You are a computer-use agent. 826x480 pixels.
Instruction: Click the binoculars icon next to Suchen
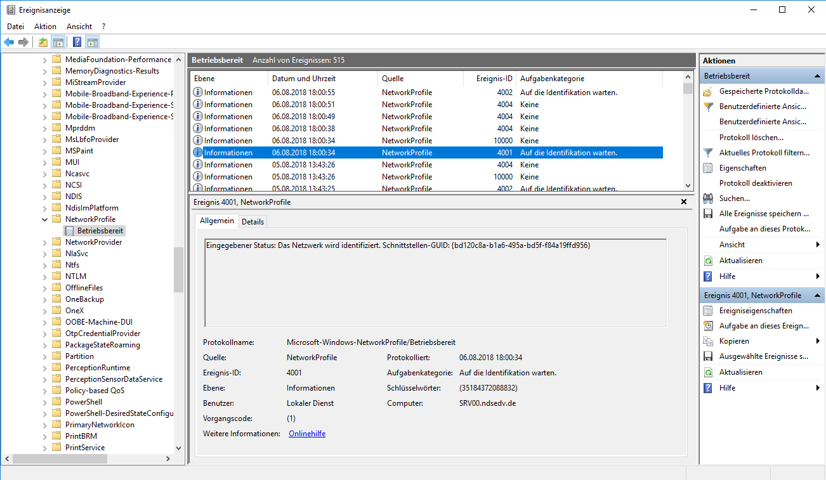[708, 198]
